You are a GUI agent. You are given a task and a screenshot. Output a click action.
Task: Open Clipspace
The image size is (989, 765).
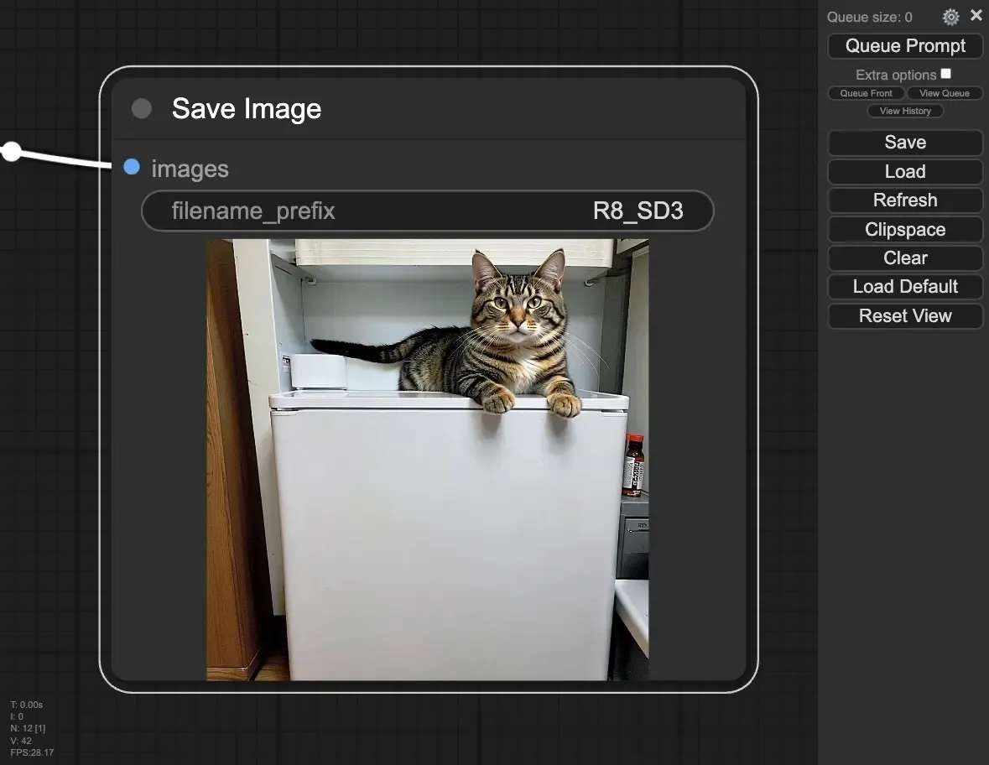[905, 229]
